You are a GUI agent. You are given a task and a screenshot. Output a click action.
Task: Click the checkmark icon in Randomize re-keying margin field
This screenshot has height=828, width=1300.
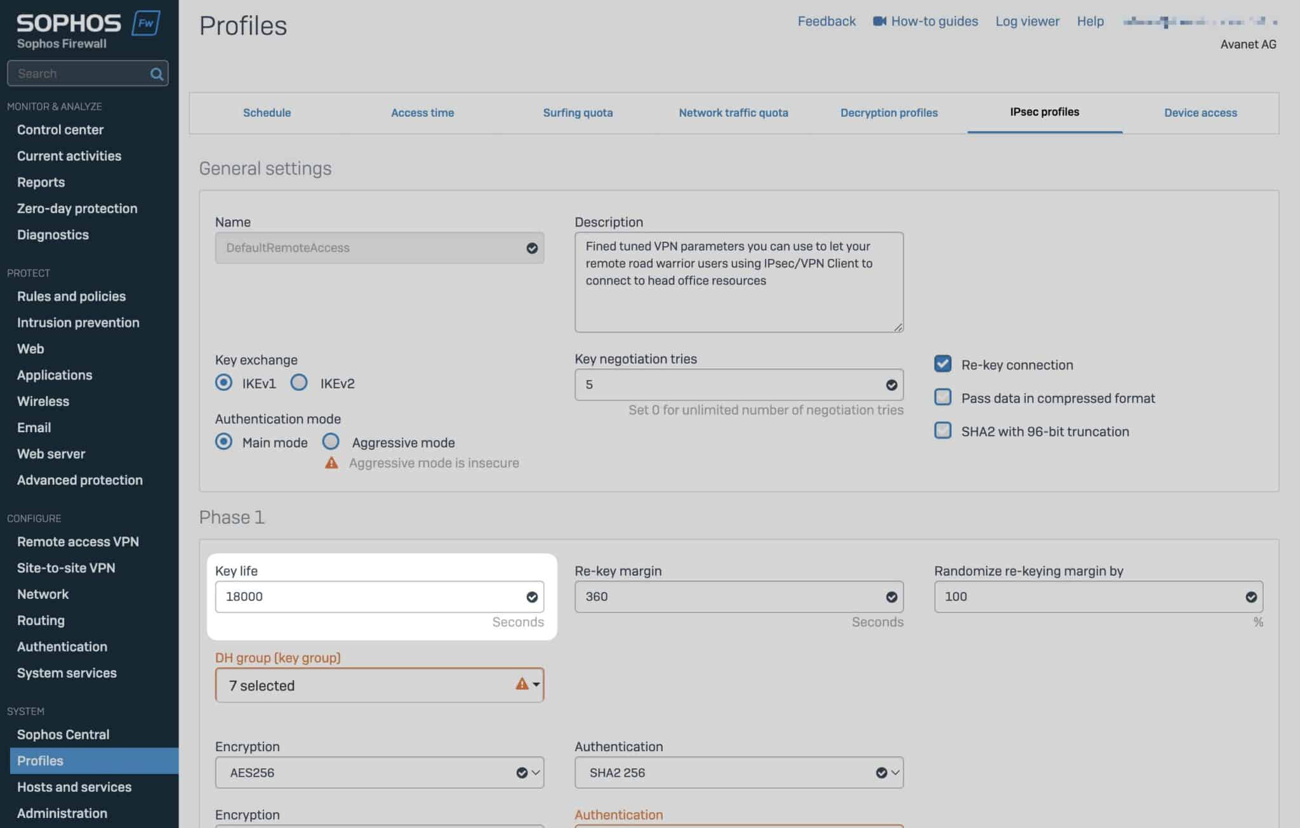1251,596
